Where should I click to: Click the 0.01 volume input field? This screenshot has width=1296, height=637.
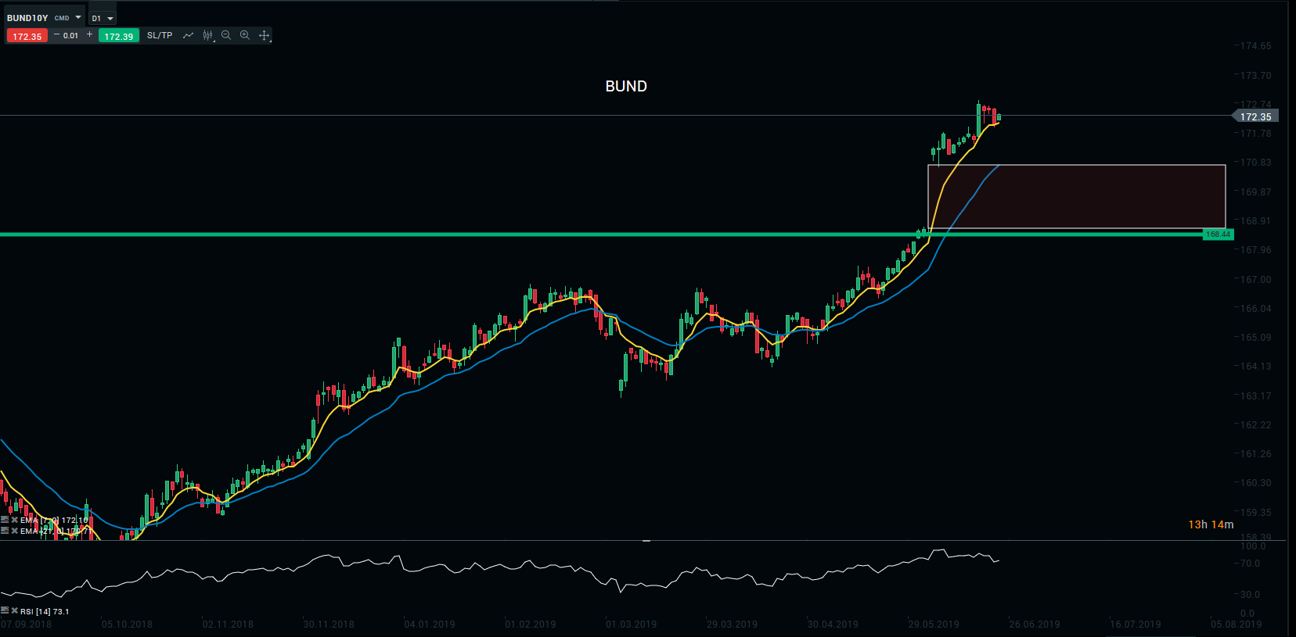coord(72,36)
